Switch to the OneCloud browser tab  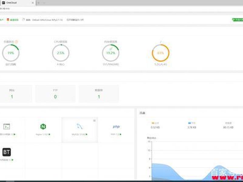pyautogui.click(x=18, y=3)
